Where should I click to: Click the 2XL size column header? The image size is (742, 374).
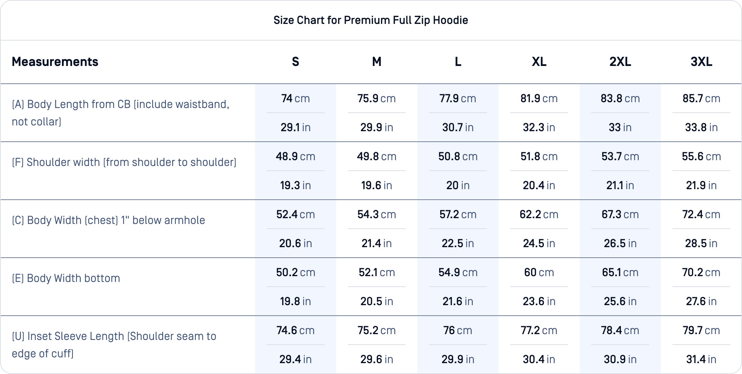click(620, 62)
